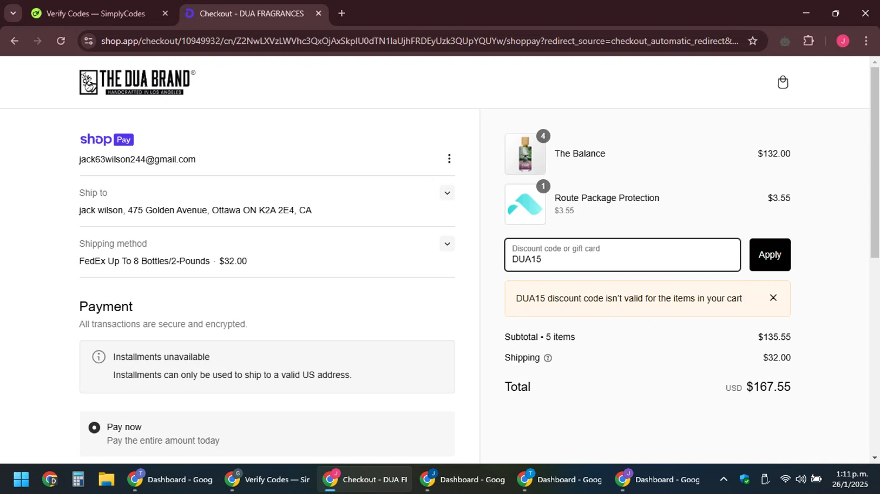Viewport: 880px width, 494px height.
Task: Click the shipping info help icon
Action: [x=548, y=358]
